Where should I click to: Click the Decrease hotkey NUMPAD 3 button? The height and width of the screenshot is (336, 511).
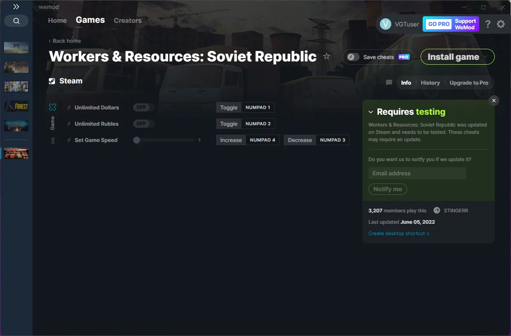pyautogui.click(x=317, y=140)
